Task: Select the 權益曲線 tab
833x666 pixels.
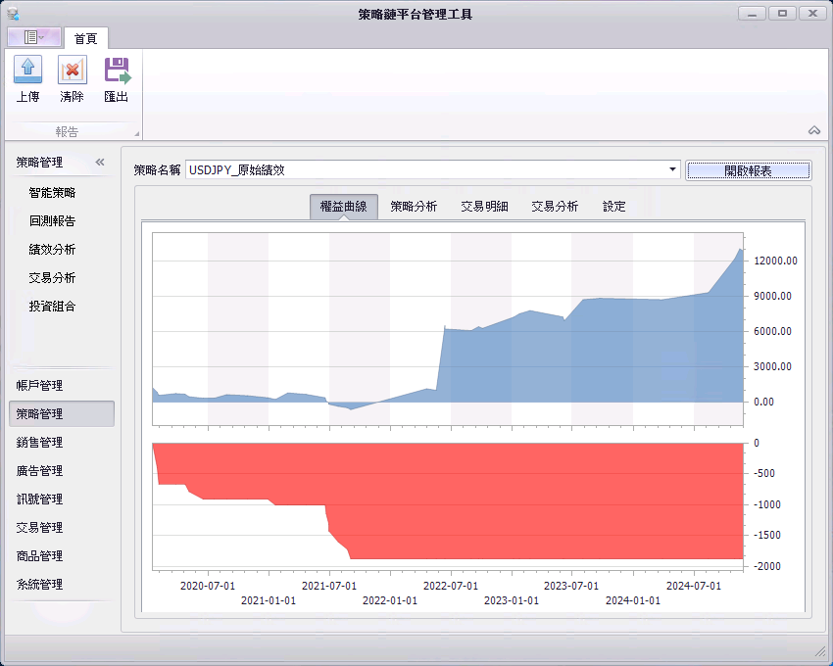Action: point(344,207)
